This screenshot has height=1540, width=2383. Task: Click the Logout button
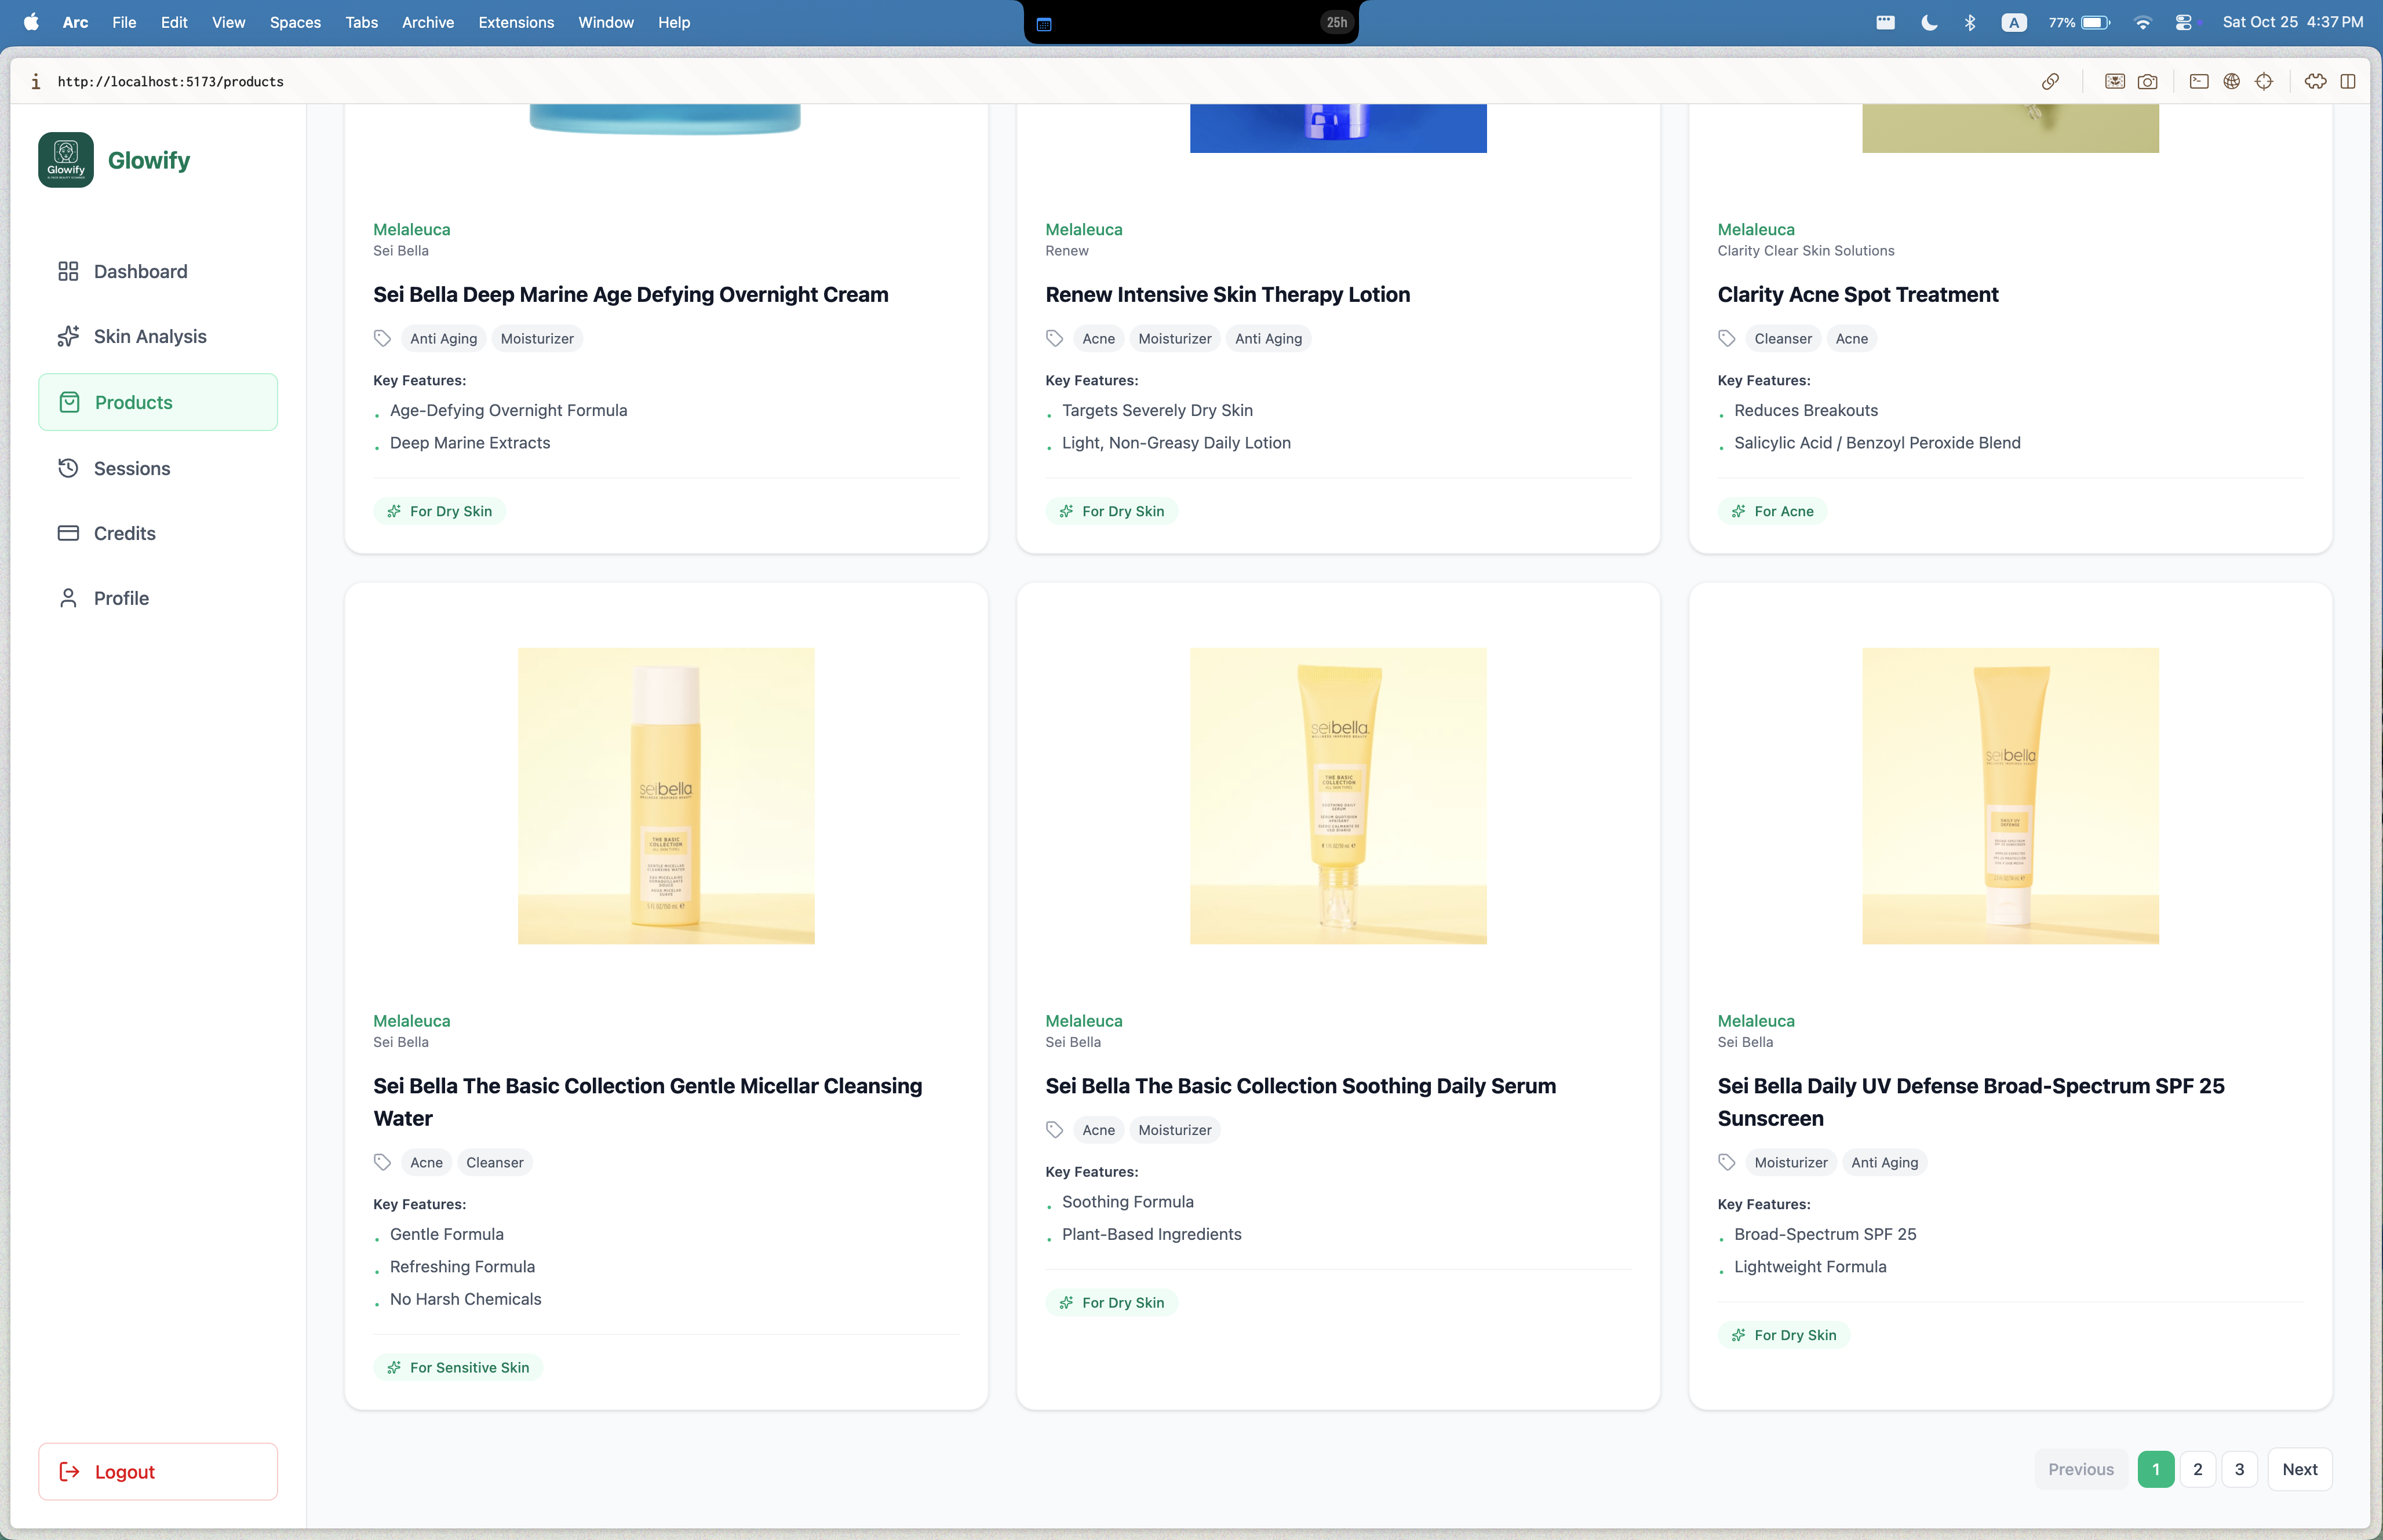pos(158,1471)
